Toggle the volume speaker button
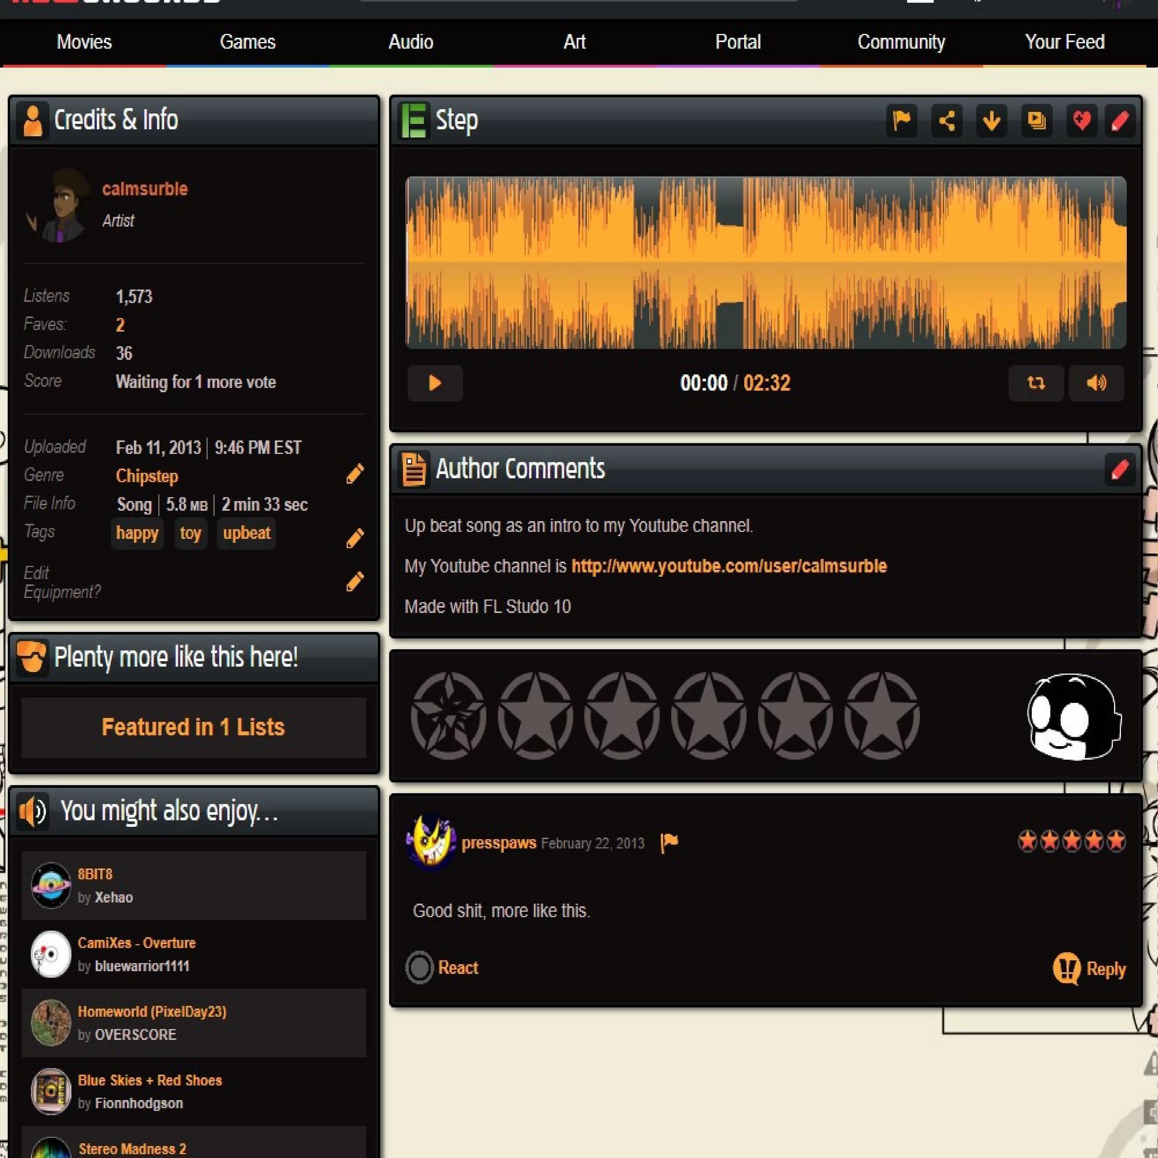 pos(1096,383)
